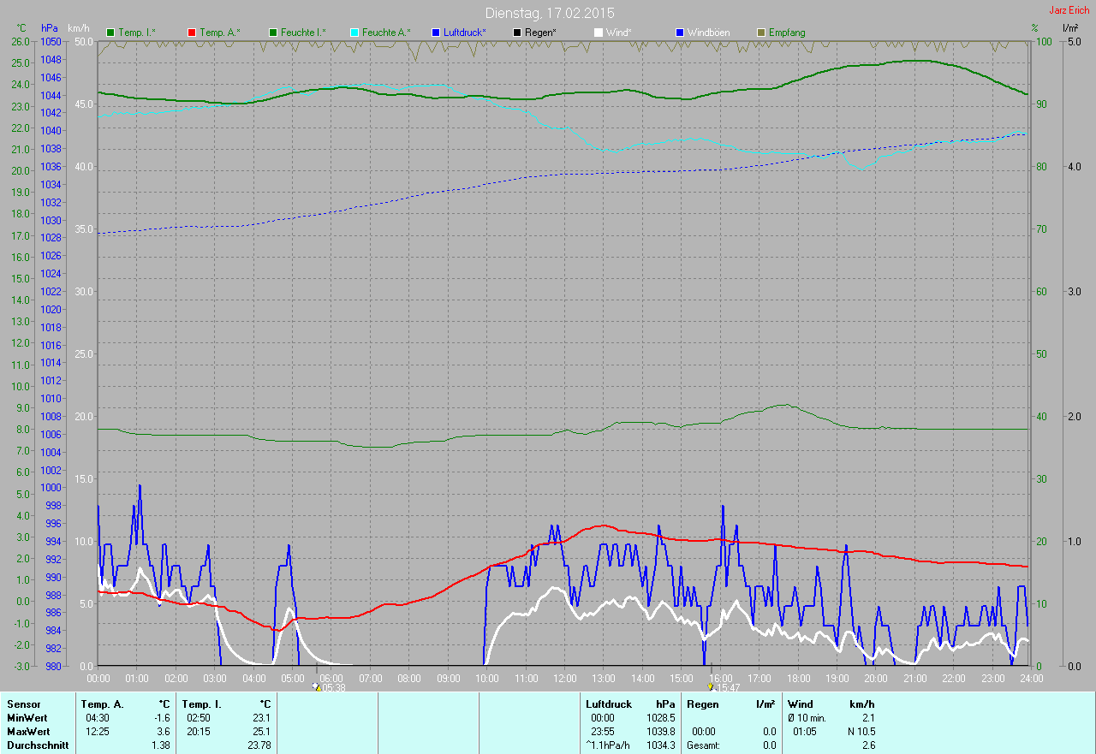Viewport: 1096px width, 754px height.
Task: Click the chart title Dienstag, 17.02.2015
Action: (x=550, y=13)
